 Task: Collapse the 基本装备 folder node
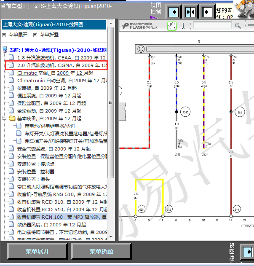pyautogui.click(x=4, y=118)
